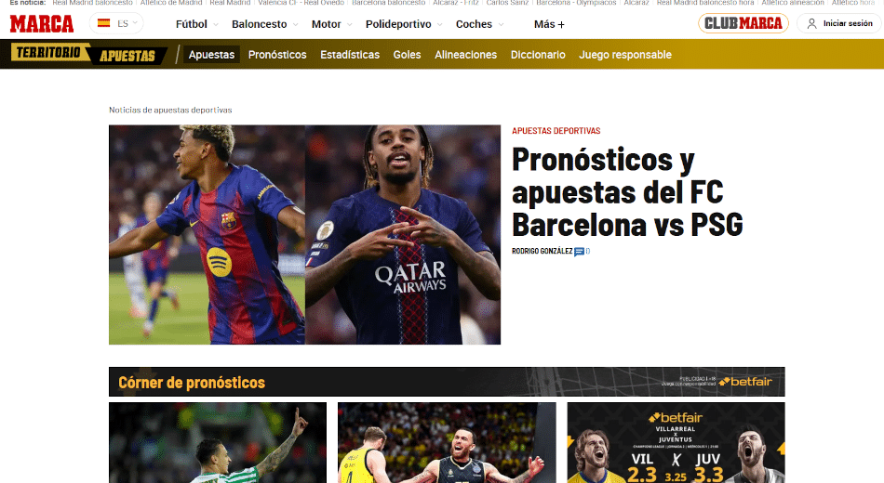The height and width of the screenshot is (483, 884).
Task: Open the Spanish flag edition selector
Action: pos(116,23)
